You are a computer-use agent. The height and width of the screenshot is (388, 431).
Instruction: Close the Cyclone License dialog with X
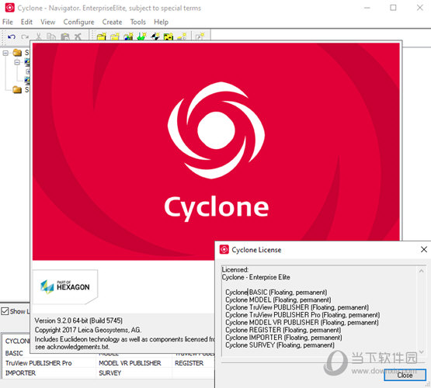coord(424,249)
